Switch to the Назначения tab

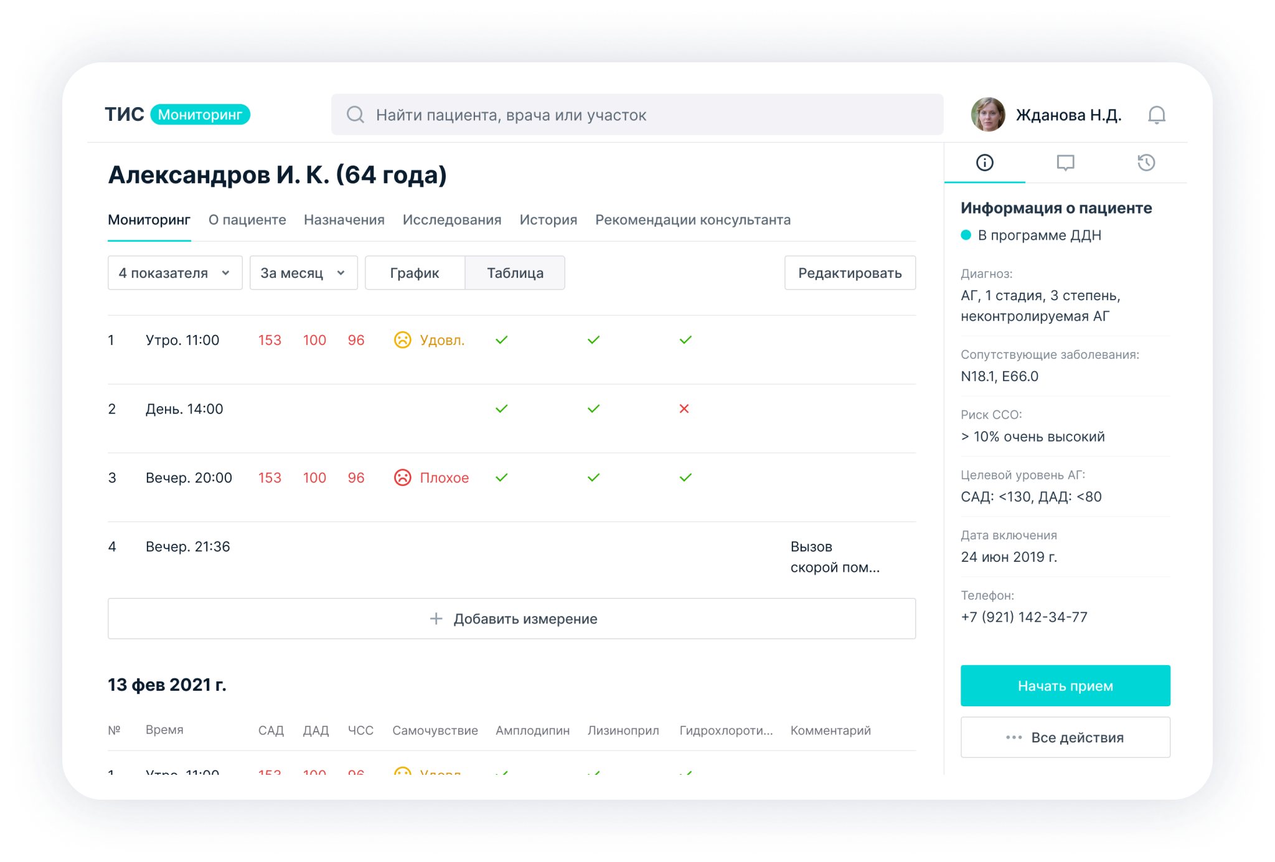point(344,220)
